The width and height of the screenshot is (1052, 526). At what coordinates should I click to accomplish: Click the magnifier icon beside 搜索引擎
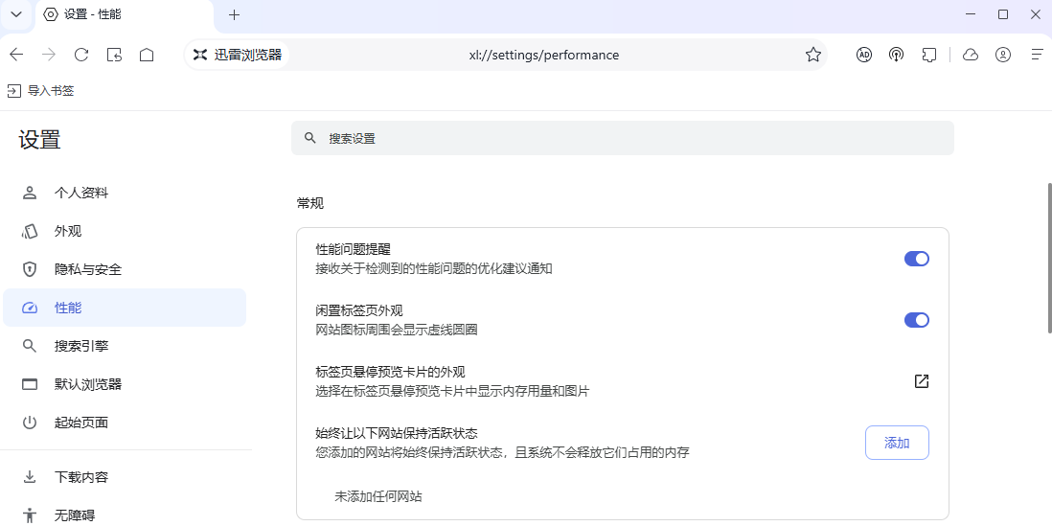pyautogui.click(x=30, y=346)
